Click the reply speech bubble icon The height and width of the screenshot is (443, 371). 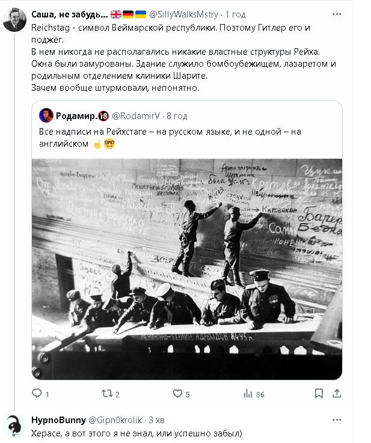37,394
